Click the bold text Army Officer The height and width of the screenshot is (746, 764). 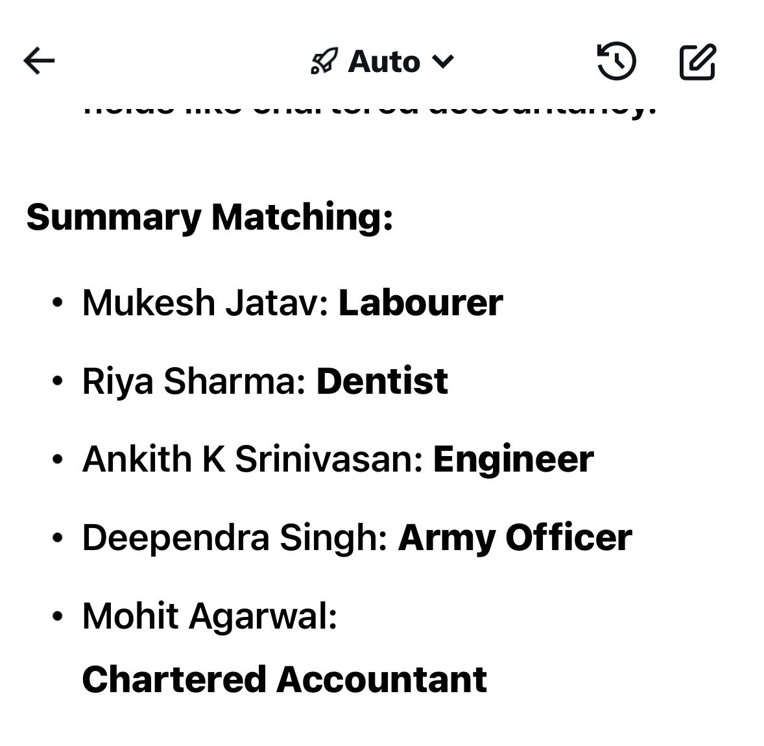(x=515, y=538)
